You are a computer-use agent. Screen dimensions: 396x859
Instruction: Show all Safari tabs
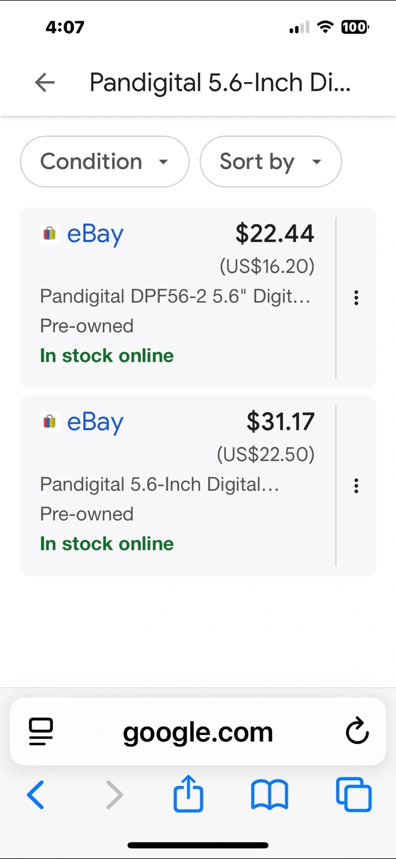coord(354,795)
